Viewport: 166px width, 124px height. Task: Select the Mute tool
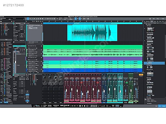pyautogui.click(x=38, y=19)
